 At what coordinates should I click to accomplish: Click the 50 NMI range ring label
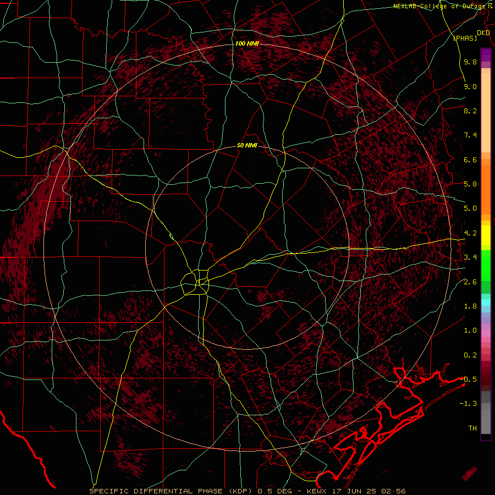point(247,146)
